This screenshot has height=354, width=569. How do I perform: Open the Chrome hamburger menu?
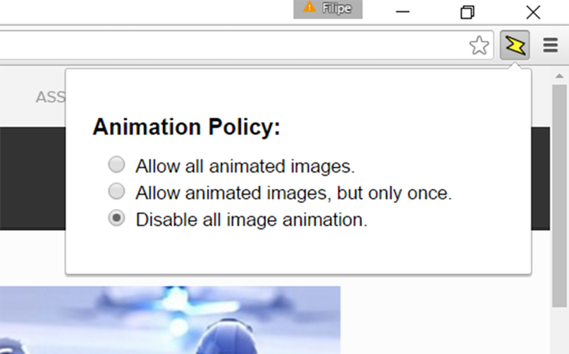(550, 45)
